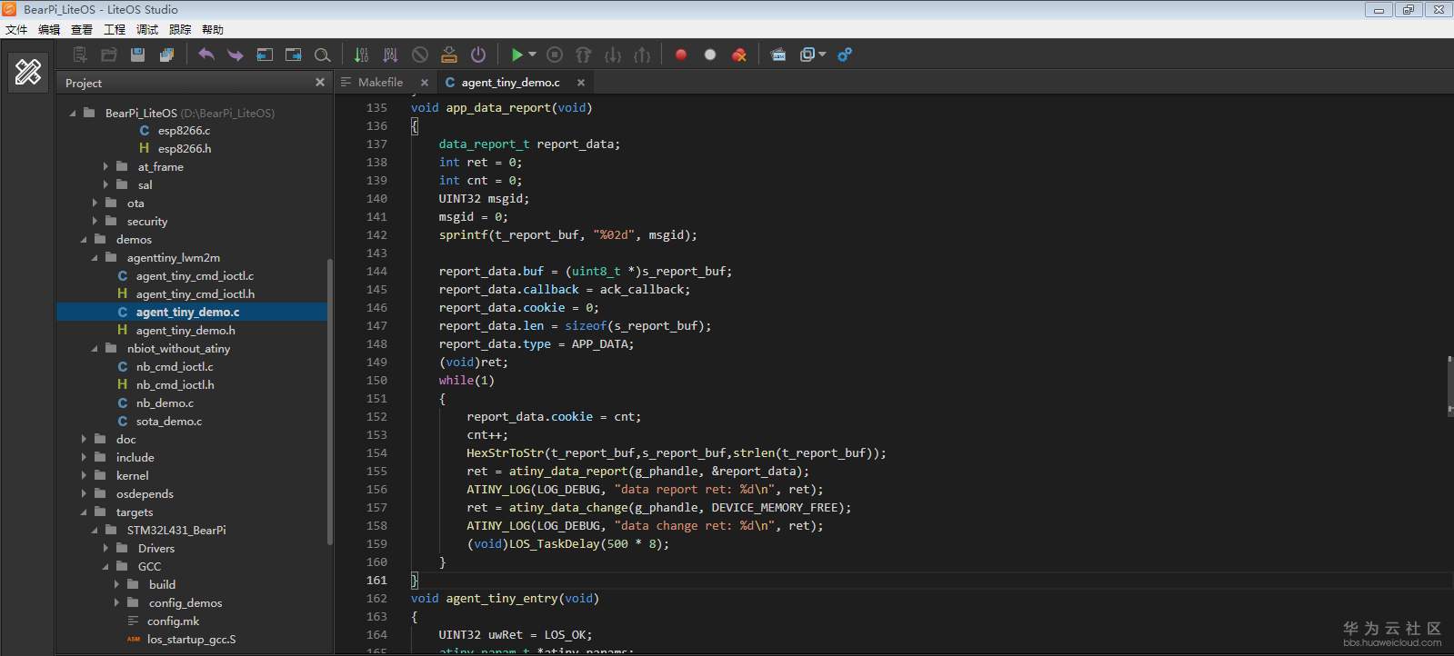This screenshot has width=1454, height=656.
Task: Open dropdown arrow beside the play button
Action: 533,55
